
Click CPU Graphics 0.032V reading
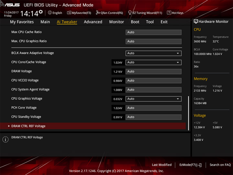click(118, 99)
